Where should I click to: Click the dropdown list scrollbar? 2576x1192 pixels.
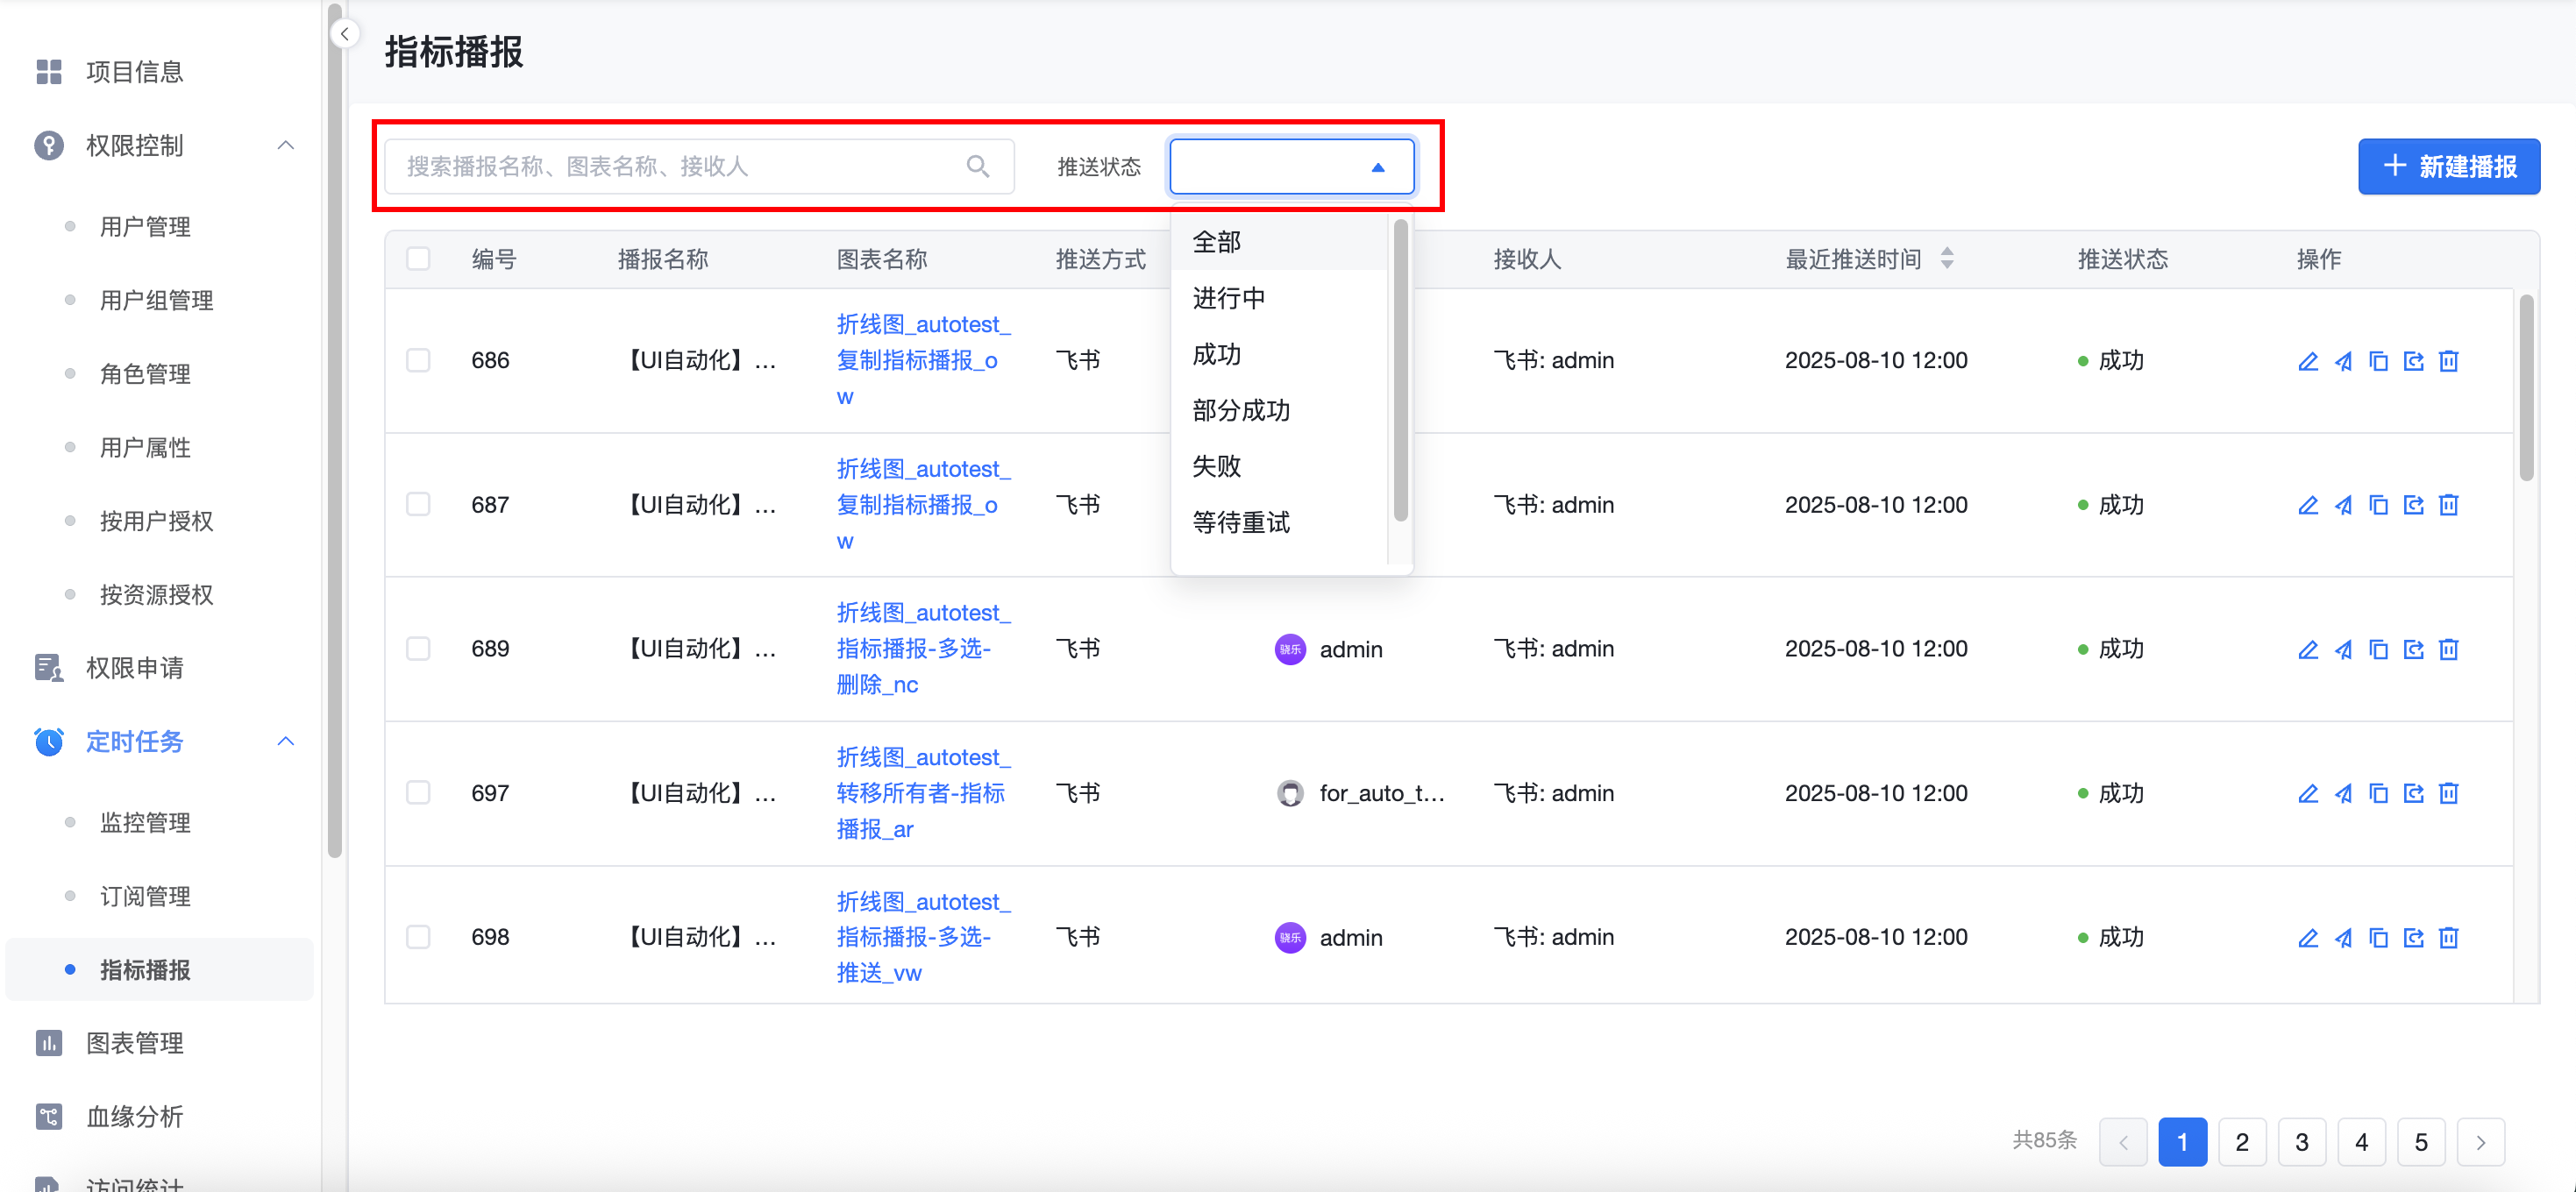1400,370
